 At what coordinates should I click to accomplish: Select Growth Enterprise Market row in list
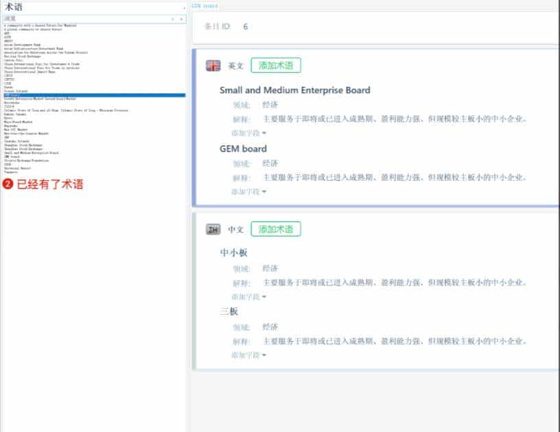coord(40,99)
